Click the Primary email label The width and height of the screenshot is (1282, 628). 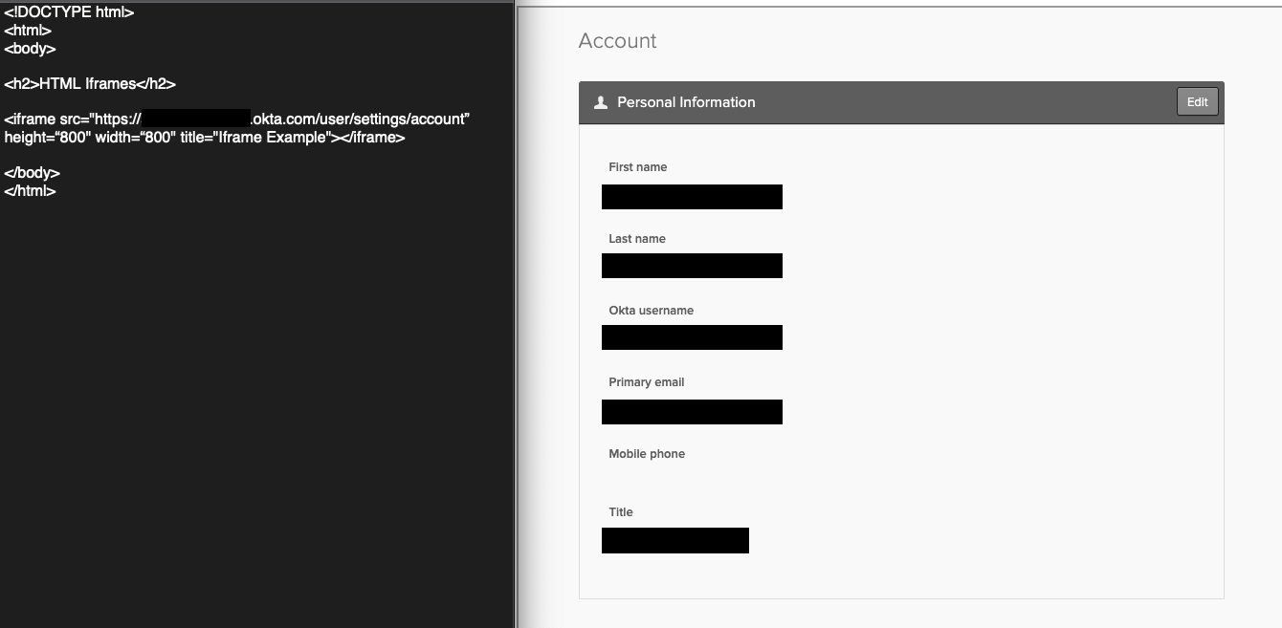(646, 382)
